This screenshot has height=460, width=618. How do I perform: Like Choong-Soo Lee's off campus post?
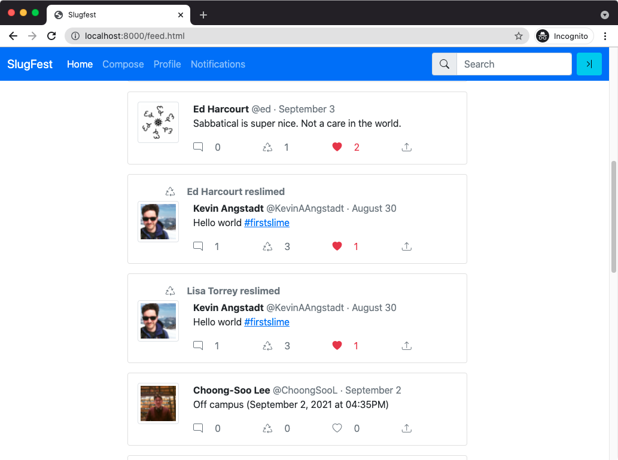(x=337, y=428)
